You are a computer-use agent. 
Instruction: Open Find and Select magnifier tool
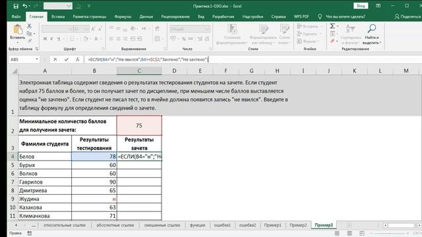[x=372, y=28]
